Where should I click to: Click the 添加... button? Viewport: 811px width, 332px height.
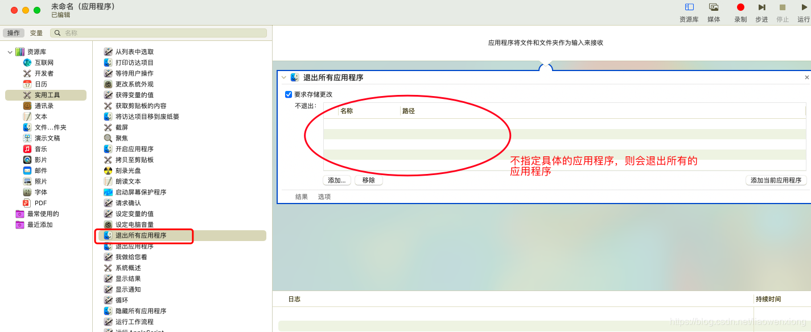point(336,180)
